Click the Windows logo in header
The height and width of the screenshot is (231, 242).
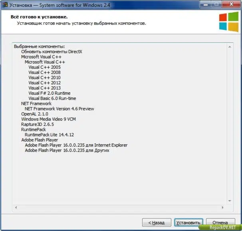229,22
